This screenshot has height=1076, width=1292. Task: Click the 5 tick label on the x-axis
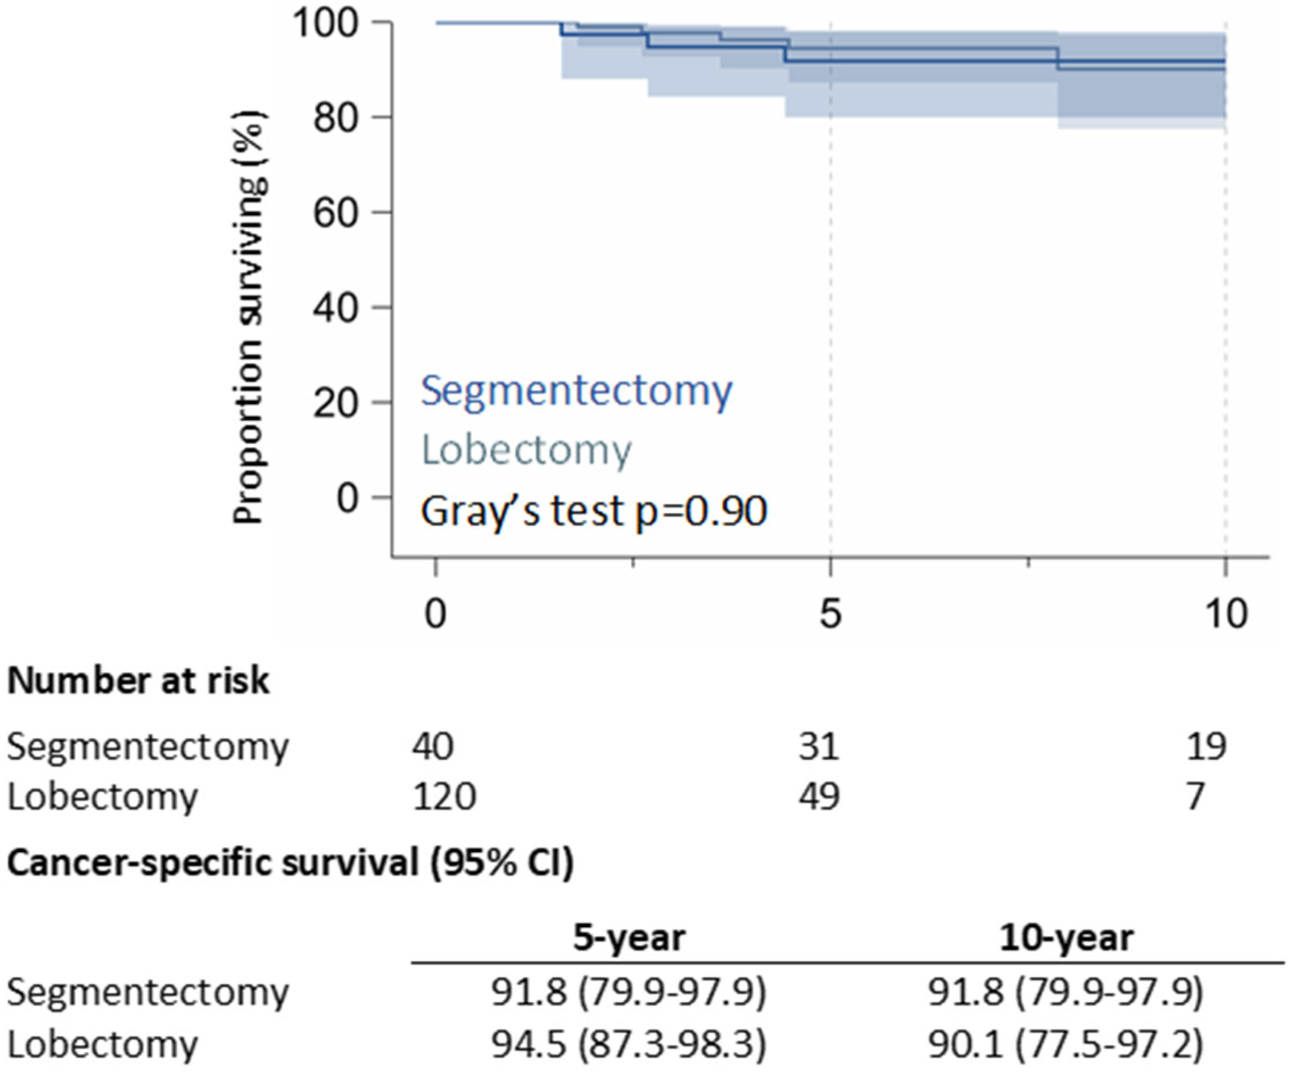tap(831, 614)
